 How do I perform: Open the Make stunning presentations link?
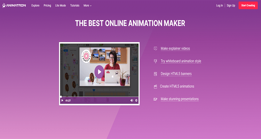point(180,99)
